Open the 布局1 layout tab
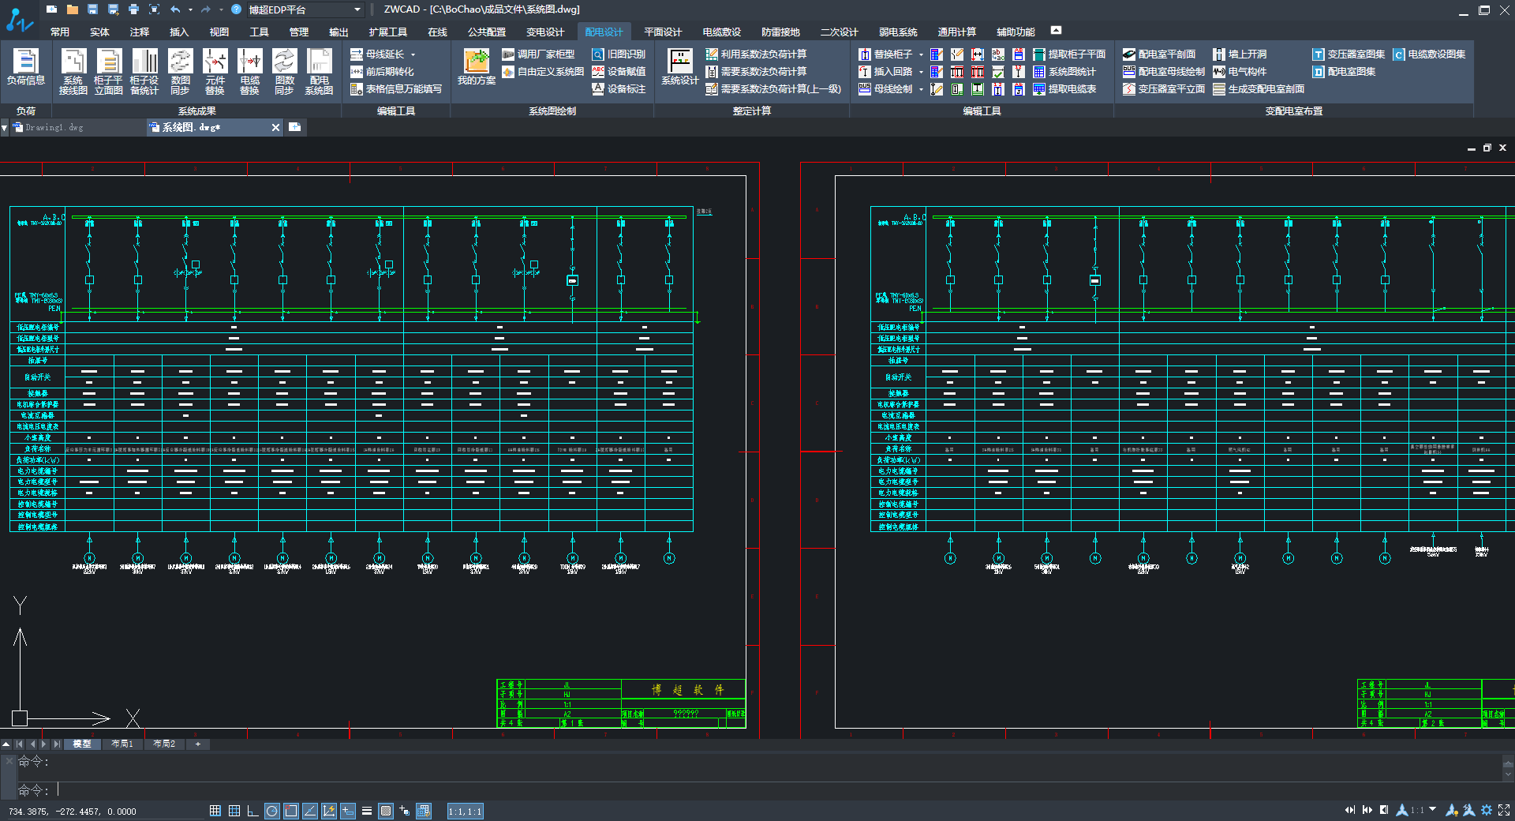This screenshot has height=821, width=1515. click(122, 744)
